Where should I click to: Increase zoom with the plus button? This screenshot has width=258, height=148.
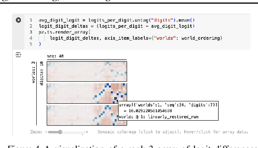[87, 132]
